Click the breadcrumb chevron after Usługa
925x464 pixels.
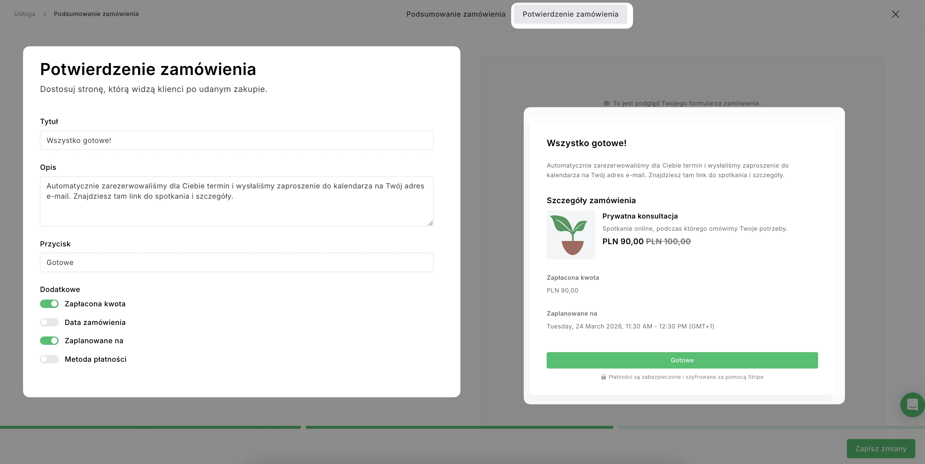click(x=45, y=14)
